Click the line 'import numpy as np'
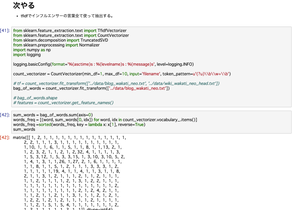This screenshot has height=210, width=295. coord(32,50)
